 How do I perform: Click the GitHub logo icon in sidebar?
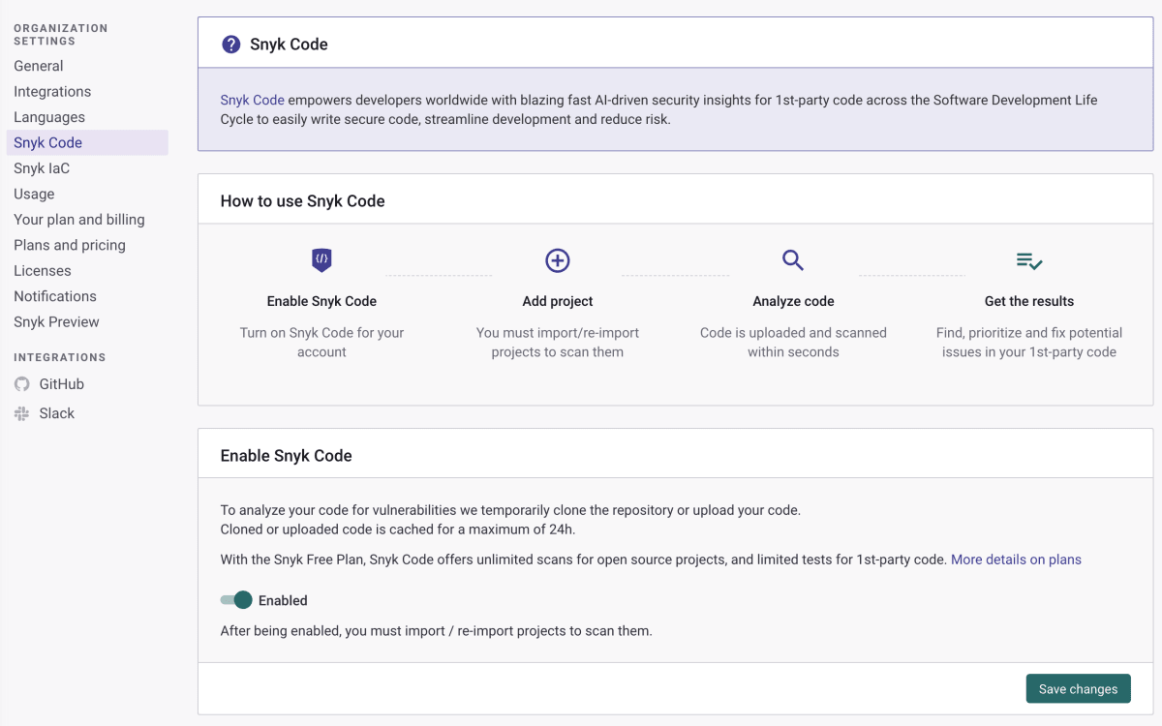click(22, 384)
